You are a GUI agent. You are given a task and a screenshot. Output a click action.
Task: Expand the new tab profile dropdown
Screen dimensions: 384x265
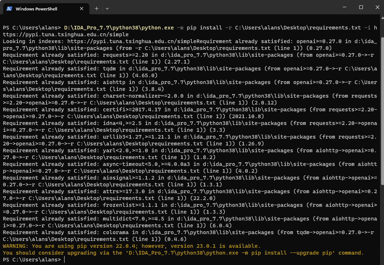pos(107,8)
